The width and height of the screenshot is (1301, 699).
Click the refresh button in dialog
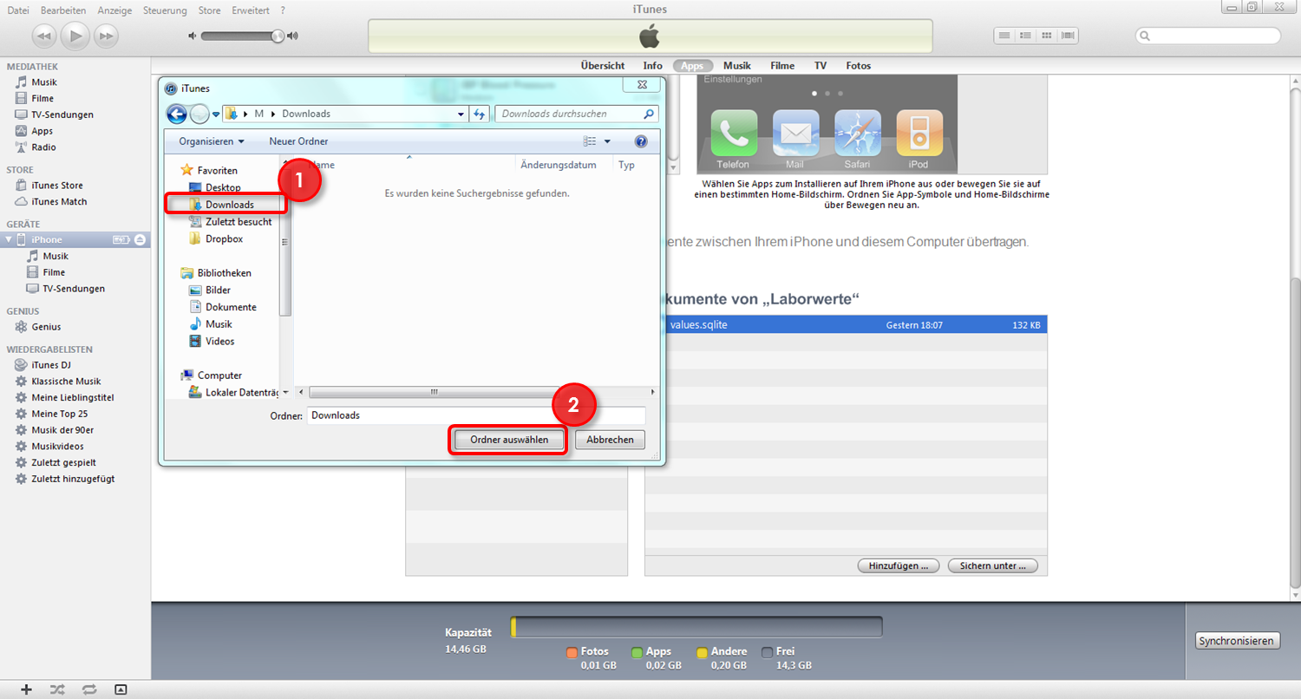pos(480,114)
